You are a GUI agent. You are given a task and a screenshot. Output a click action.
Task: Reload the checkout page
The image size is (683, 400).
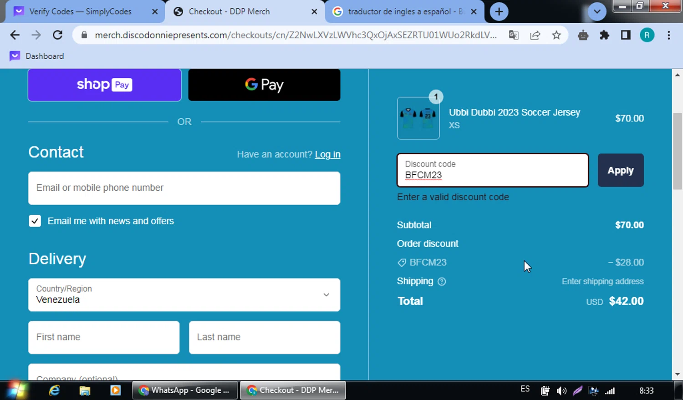click(57, 35)
